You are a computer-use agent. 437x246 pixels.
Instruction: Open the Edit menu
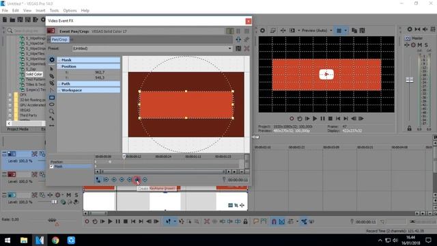(x=15, y=11)
